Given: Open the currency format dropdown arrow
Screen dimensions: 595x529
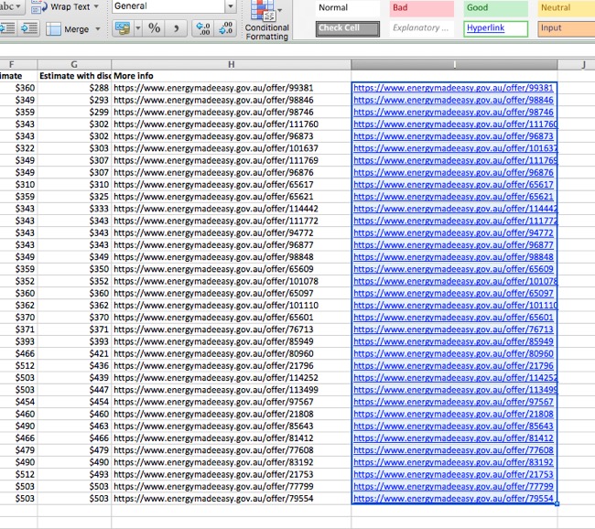Looking at the screenshot, I should point(138,28).
